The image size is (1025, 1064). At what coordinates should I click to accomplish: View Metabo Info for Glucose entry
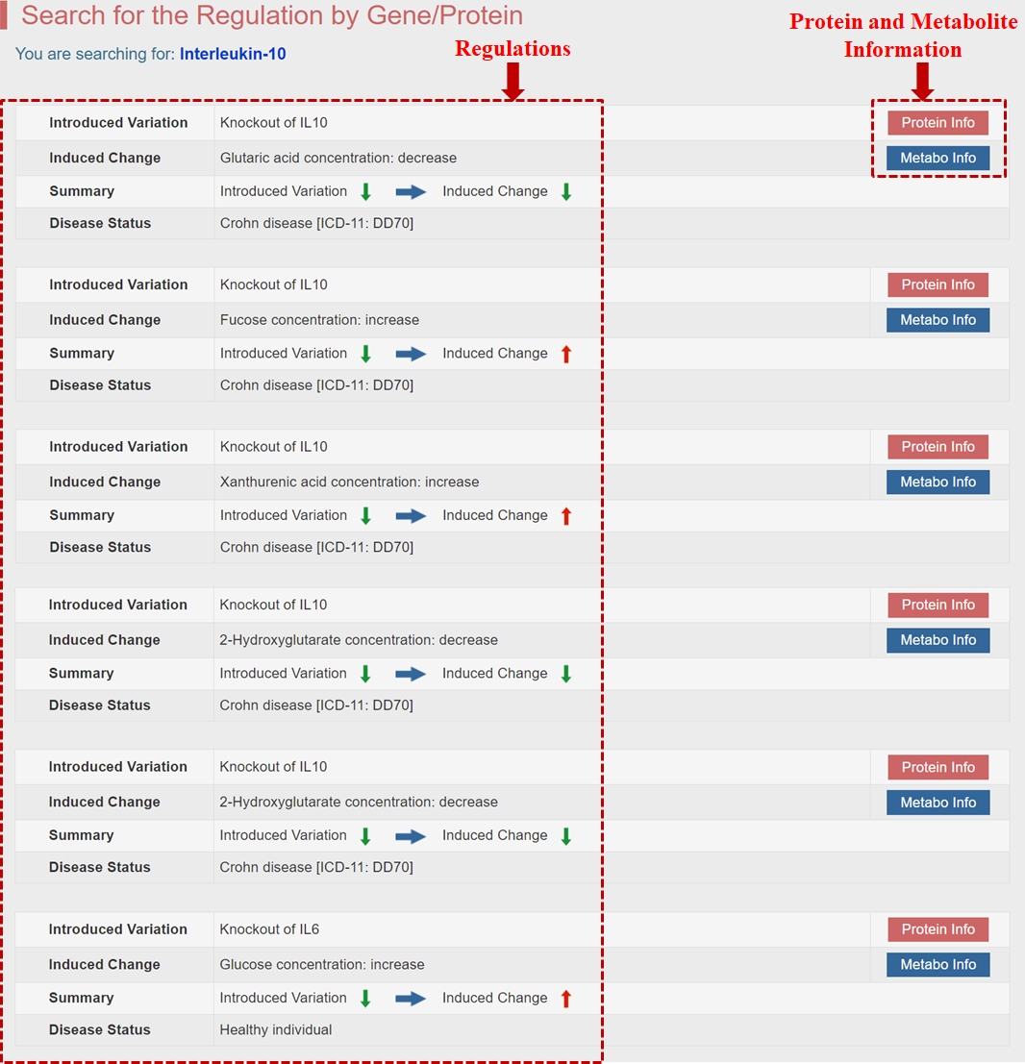pyautogui.click(x=937, y=965)
